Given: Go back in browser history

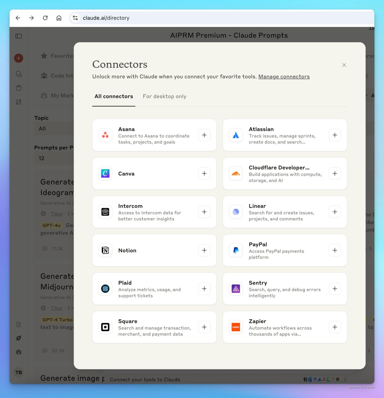Looking at the screenshot, I should pos(18,18).
